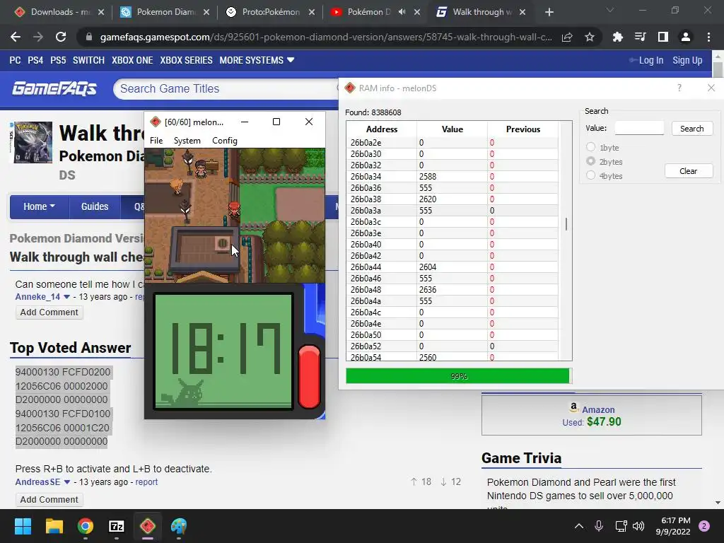Open melonDS System menu
724x543 pixels.
click(x=187, y=141)
